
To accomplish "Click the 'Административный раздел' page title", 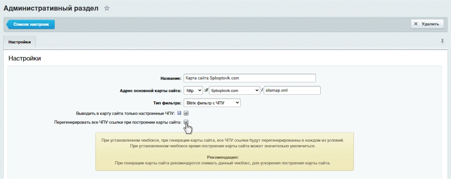I will point(51,8).
